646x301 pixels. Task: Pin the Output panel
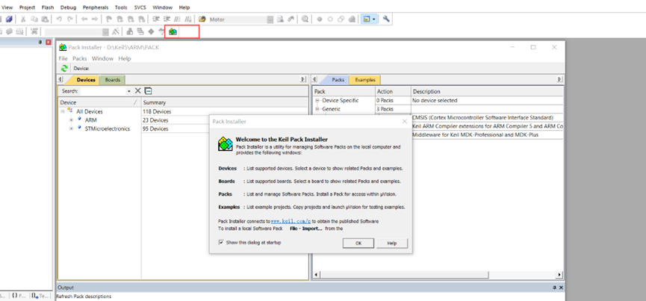[x=553, y=288]
